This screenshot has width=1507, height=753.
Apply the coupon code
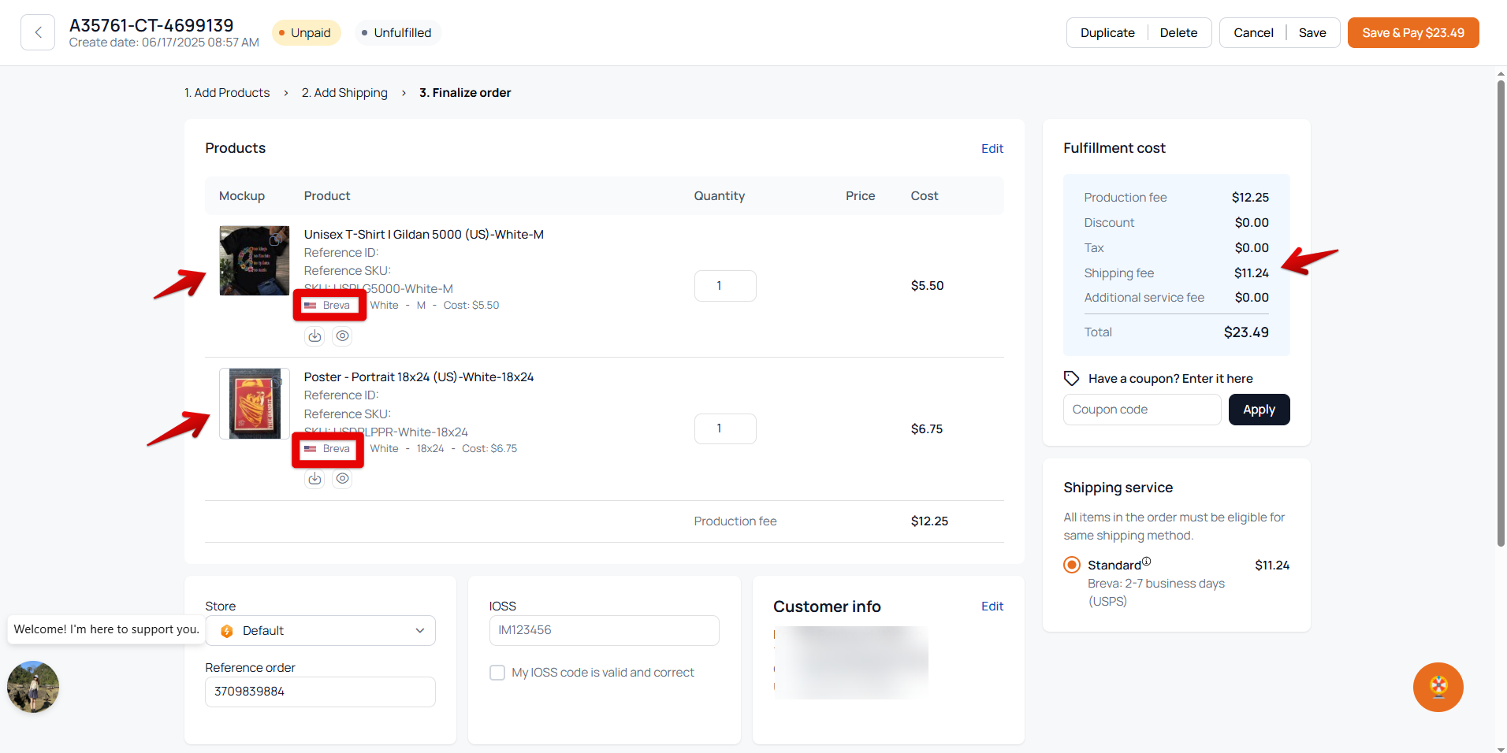tap(1259, 410)
